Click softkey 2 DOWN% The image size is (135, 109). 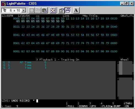click(x=83, y=105)
